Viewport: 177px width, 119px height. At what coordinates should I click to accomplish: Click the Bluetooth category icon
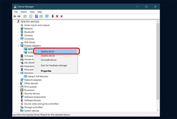22,32
